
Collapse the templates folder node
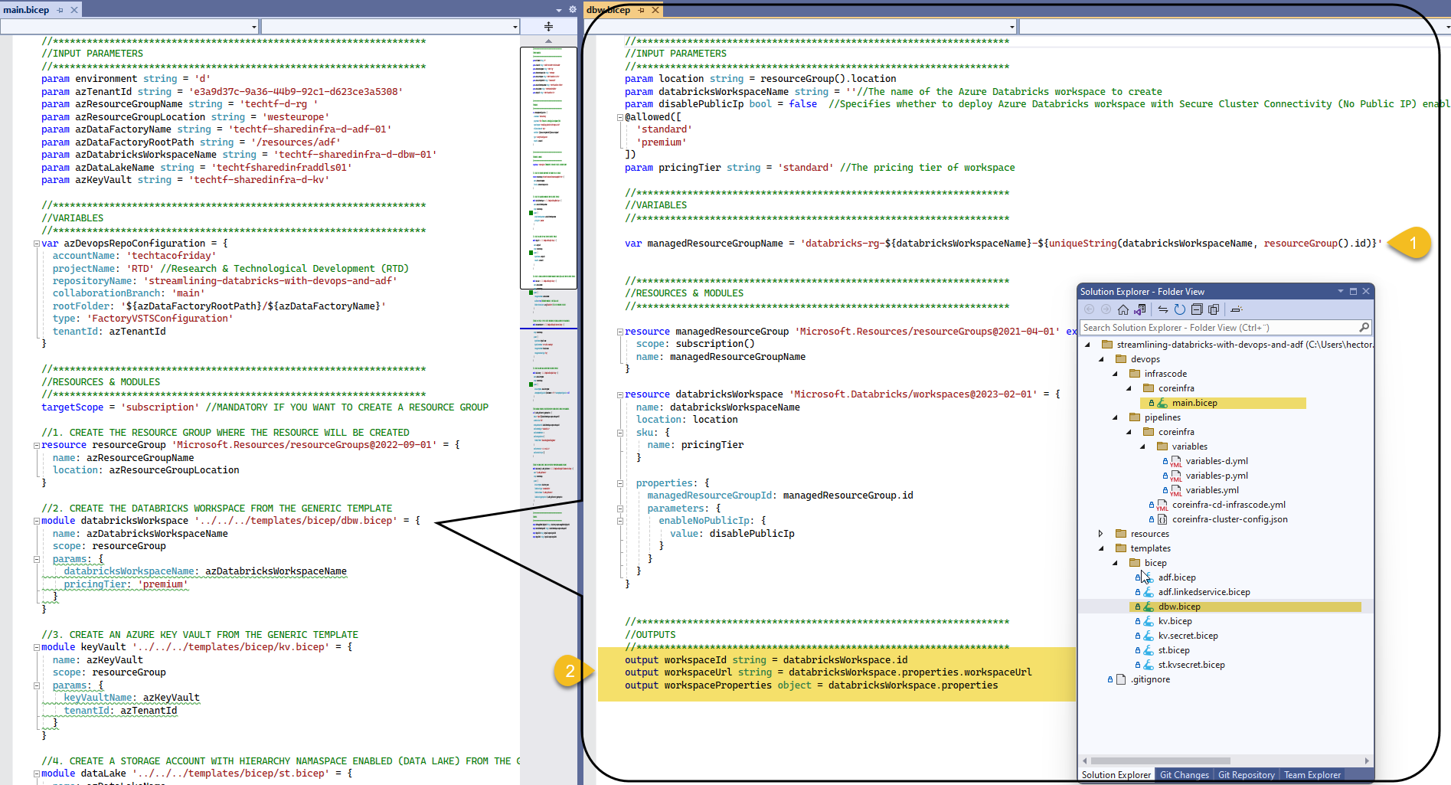click(x=1100, y=548)
